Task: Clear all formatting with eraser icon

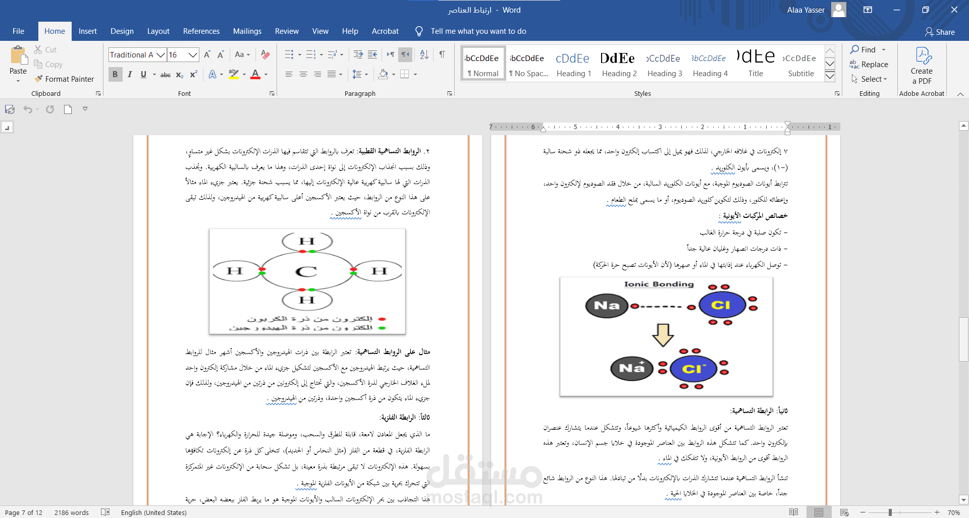Action: (x=265, y=55)
